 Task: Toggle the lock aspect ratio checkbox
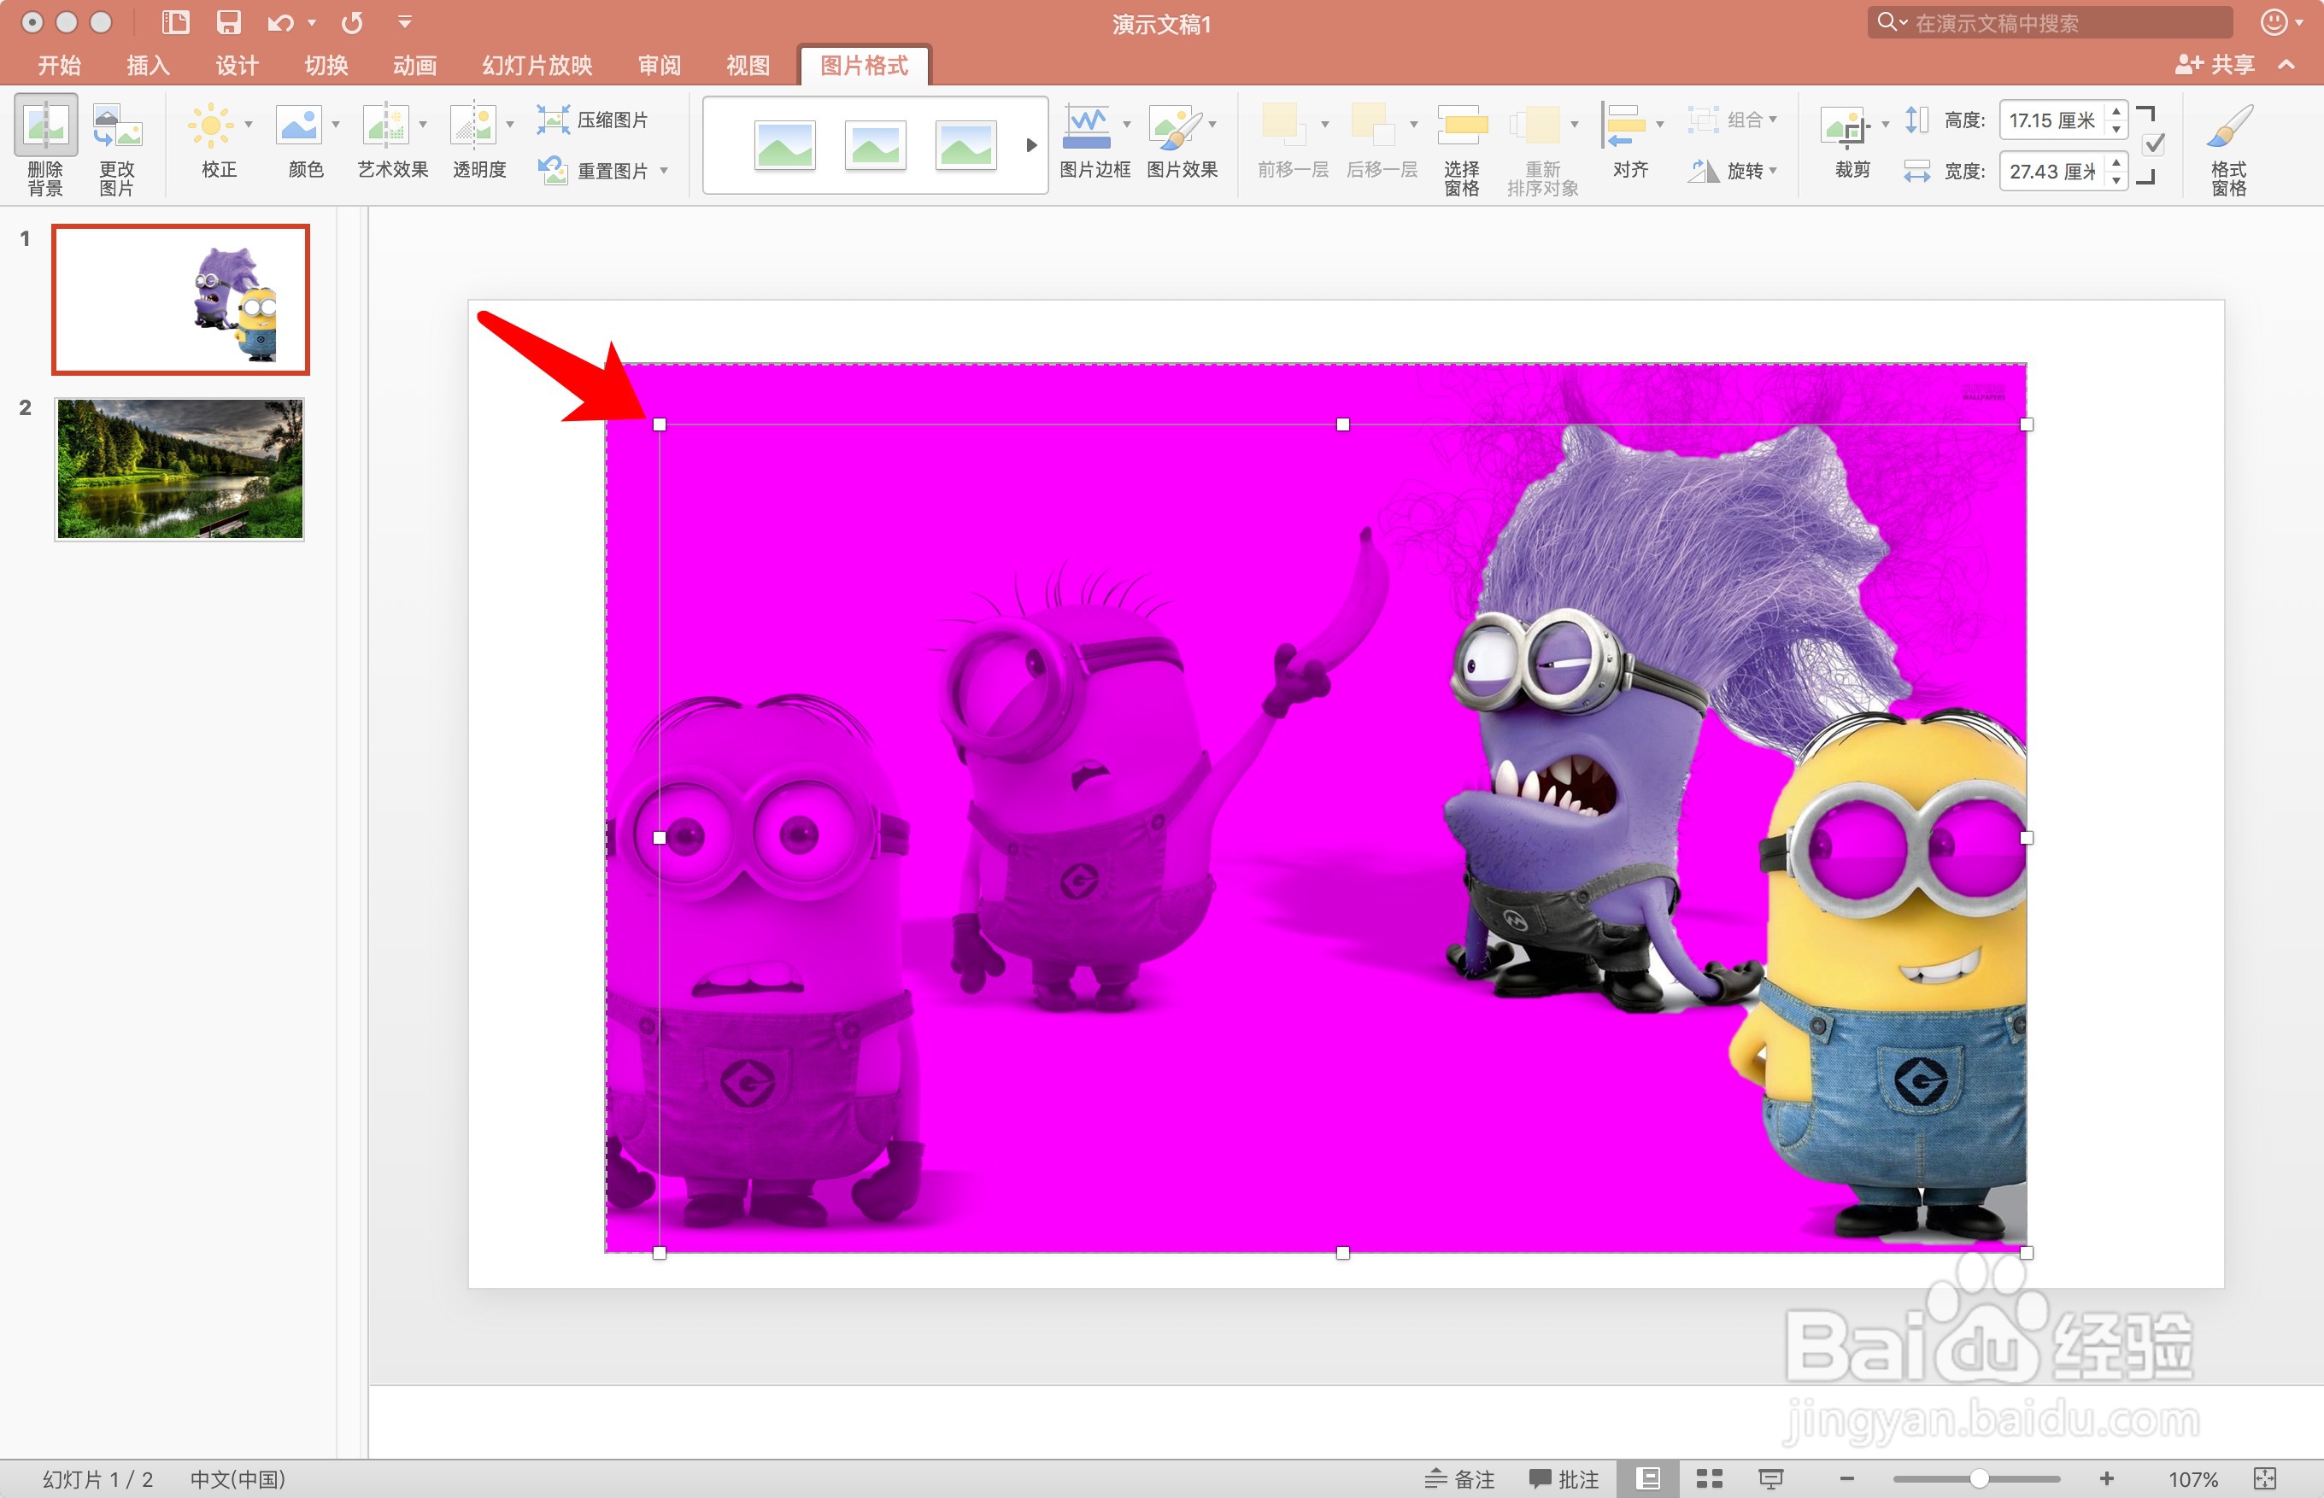(2154, 145)
